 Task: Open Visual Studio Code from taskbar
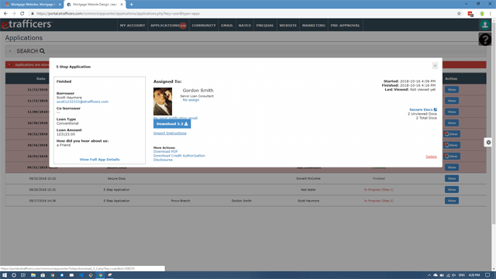click(x=81, y=275)
